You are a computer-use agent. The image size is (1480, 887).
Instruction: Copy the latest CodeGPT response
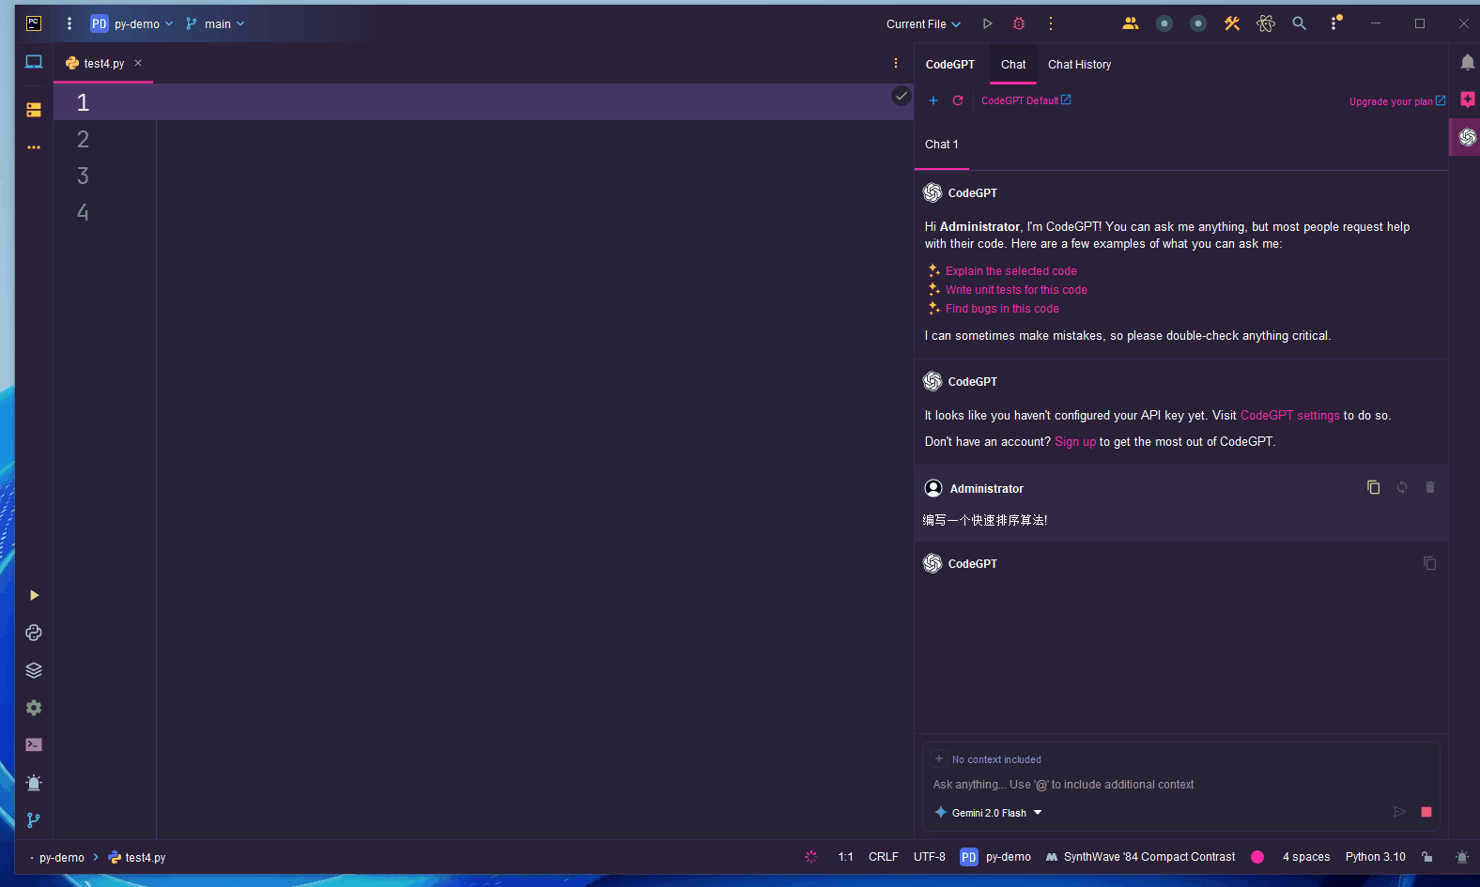pos(1429,563)
